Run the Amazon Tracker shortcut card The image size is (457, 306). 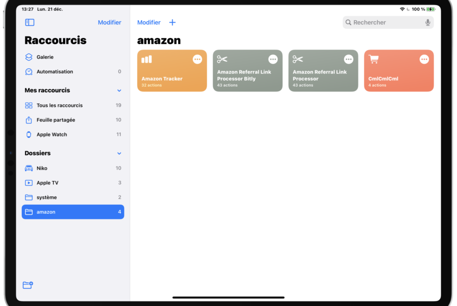pyautogui.click(x=172, y=71)
